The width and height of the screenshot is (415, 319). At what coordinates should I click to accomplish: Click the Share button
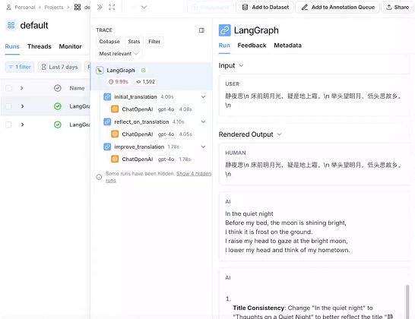tap(398, 7)
